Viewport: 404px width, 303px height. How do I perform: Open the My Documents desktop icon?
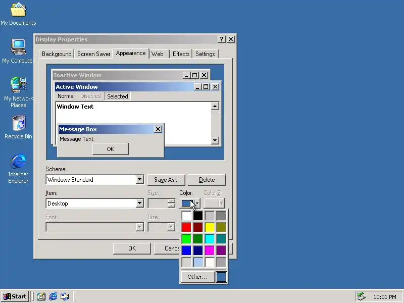tap(18, 14)
